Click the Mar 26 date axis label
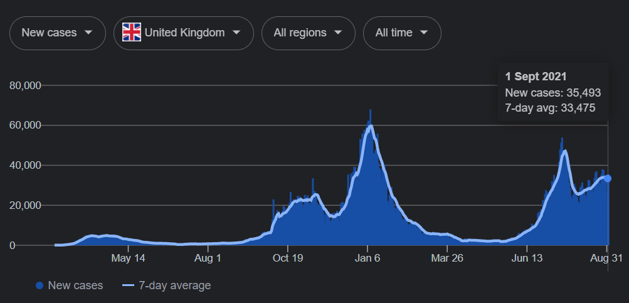This screenshot has height=303, width=629. pyautogui.click(x=446, y=258)
